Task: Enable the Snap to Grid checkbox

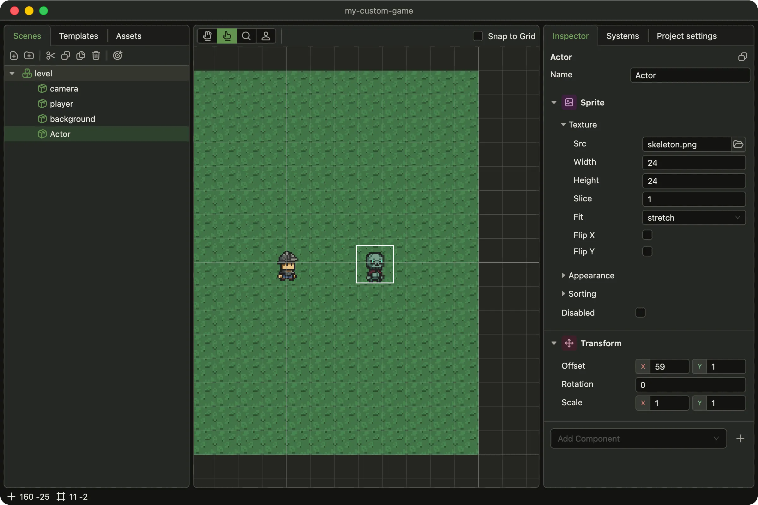Action: [478, 36]
